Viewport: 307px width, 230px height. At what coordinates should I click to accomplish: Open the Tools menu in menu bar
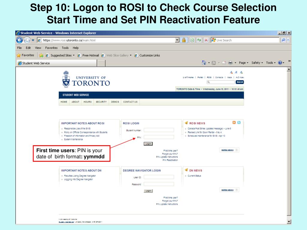pyautogui.click(x=65, y=48)
